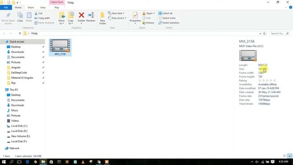Switch to the Share ribbon tab
Screen dimensions: 293x165
click(31, 7)
